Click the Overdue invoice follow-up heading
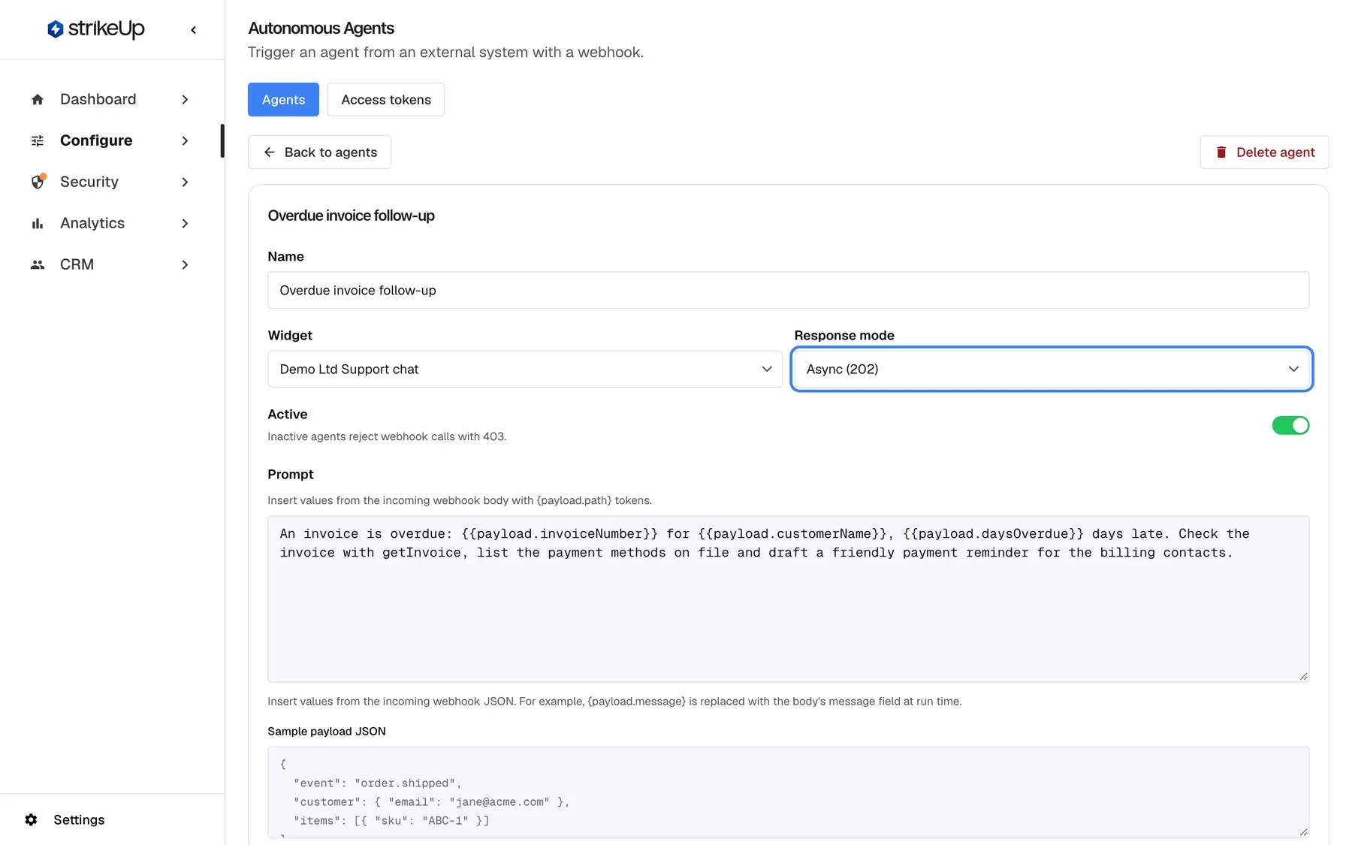This screenshot has height=845, width=1352. tap(351, 216)
